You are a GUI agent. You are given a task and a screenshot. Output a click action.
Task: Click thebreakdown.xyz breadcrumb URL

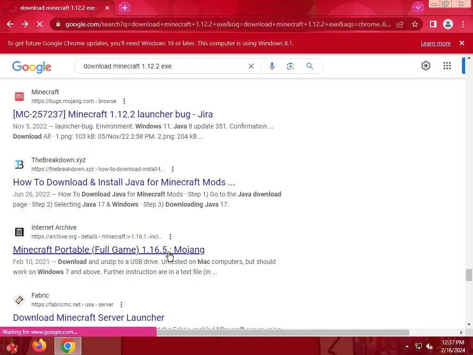(98, 169)
